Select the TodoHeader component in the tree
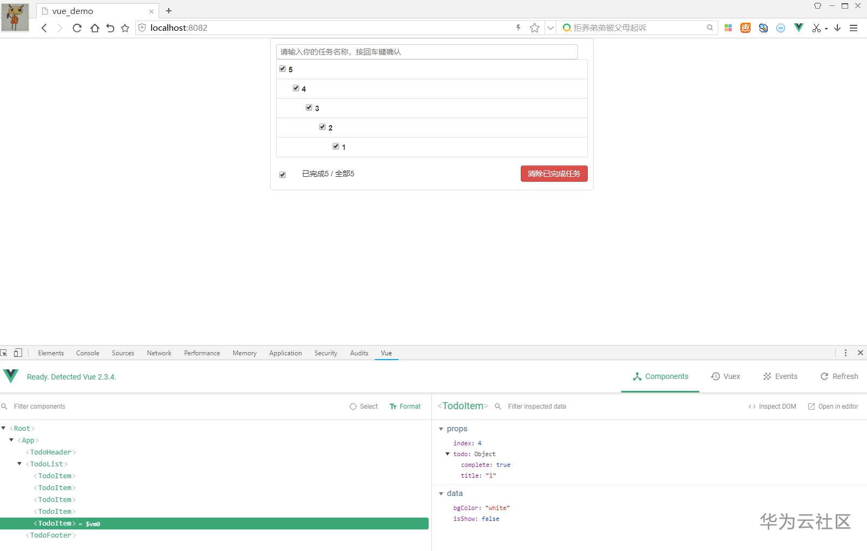The height and width of the screenshot is (551, 867). coord(51,452)
